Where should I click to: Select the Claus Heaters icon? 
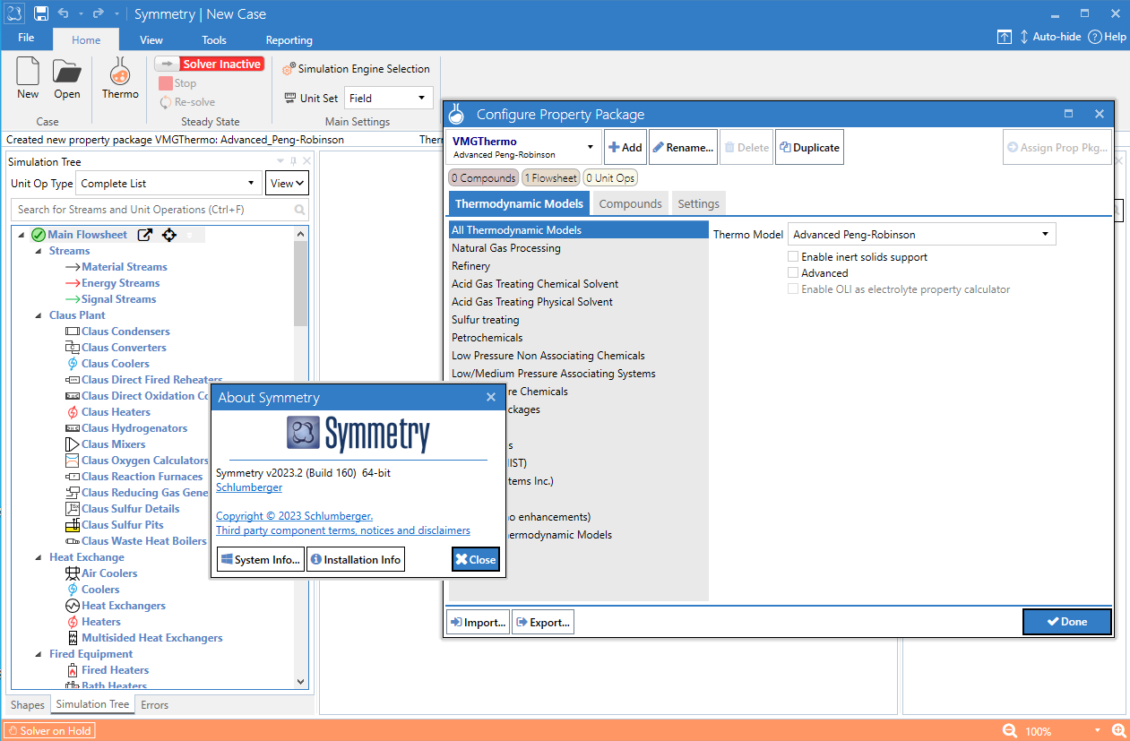(x=73, y=412)
